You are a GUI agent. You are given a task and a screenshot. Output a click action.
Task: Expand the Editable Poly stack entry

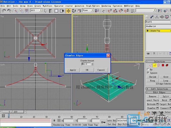point(148,31)
